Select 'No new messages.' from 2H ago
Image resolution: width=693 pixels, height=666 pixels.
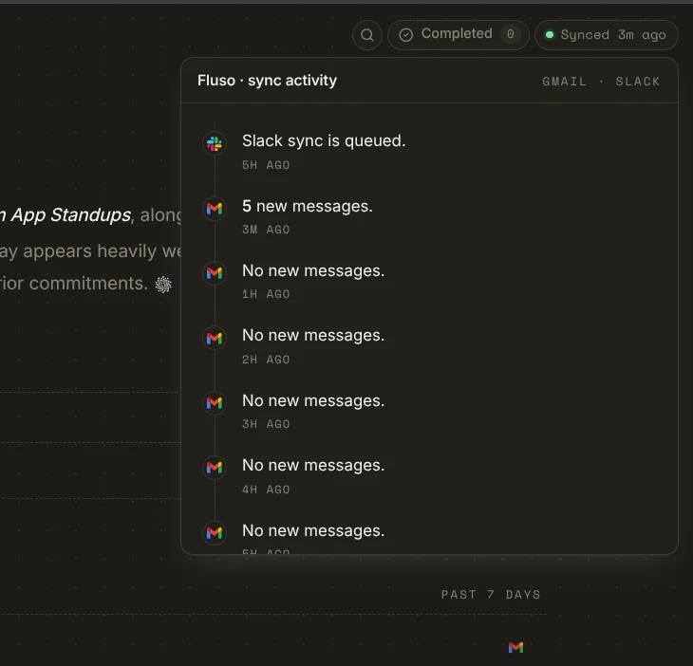(x=313, y=336)
